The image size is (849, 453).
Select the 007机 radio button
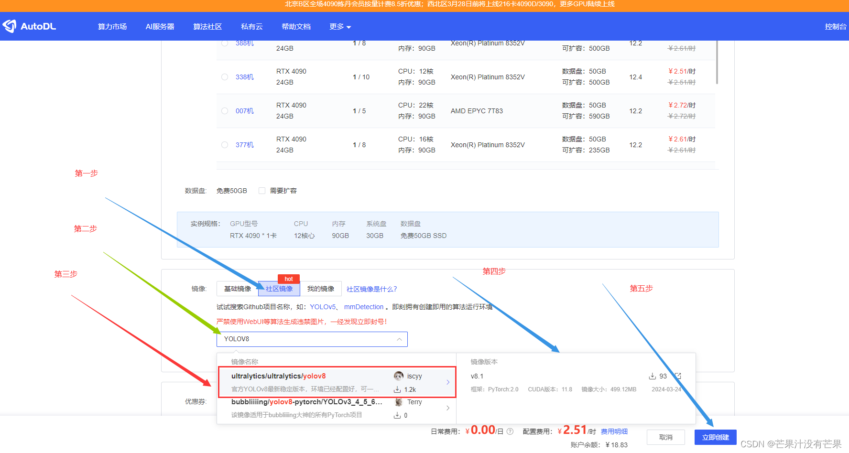(225, 111)
